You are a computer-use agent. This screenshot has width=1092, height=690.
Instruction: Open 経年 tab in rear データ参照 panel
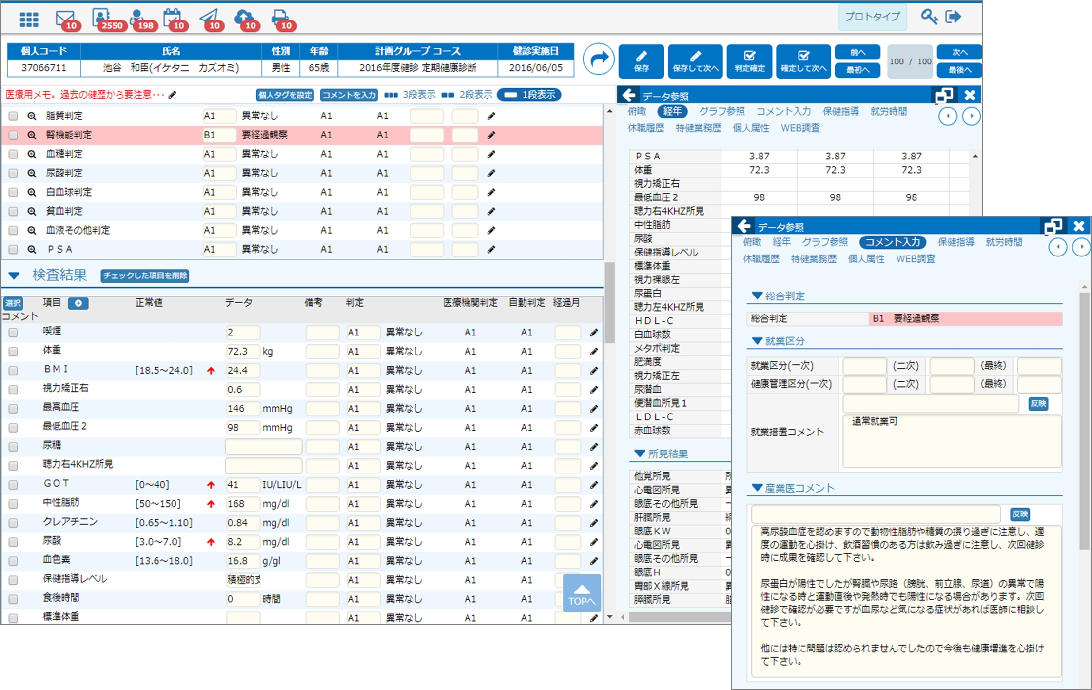pos(672,111)
